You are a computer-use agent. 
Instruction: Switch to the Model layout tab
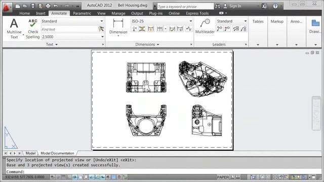30,153
